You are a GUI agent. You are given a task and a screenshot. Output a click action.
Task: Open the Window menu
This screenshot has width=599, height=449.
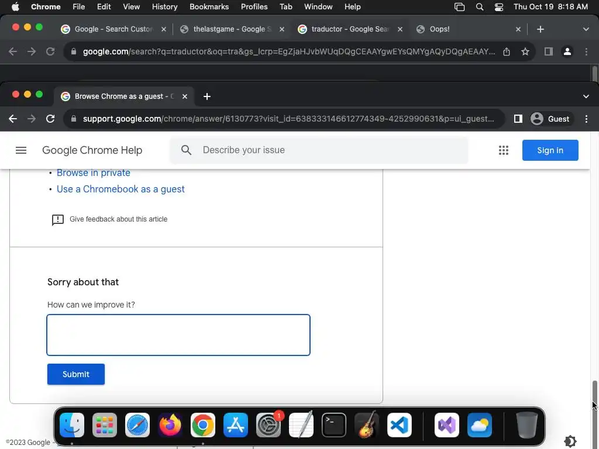318,7
